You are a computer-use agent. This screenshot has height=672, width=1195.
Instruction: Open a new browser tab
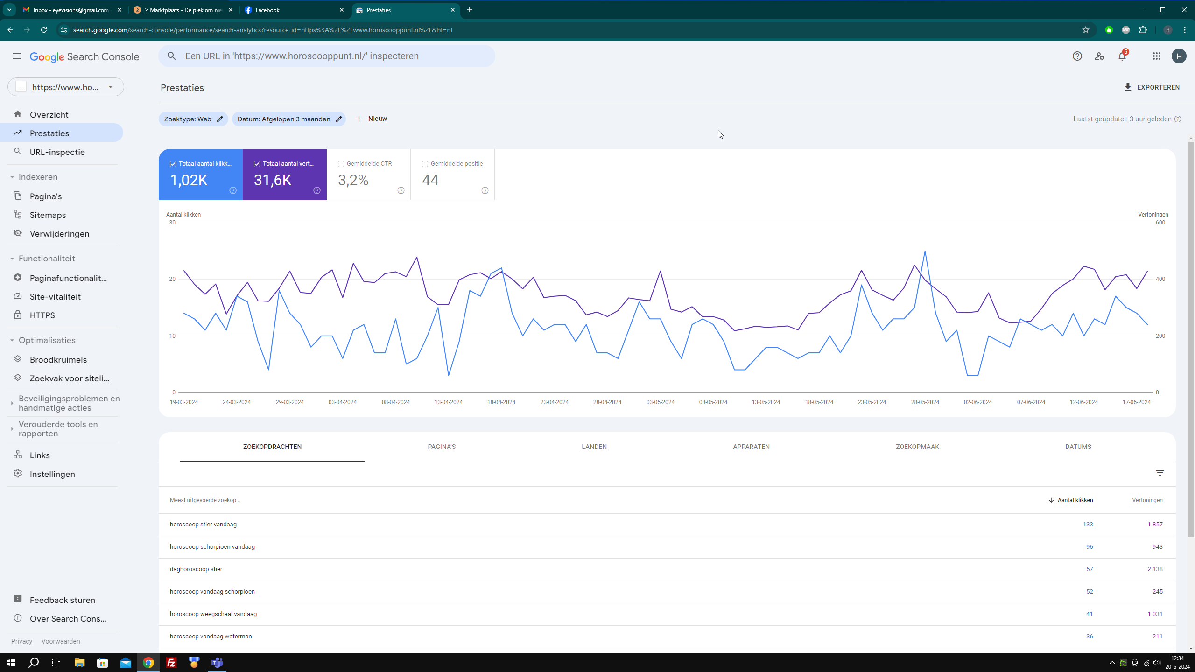point(470,10)
